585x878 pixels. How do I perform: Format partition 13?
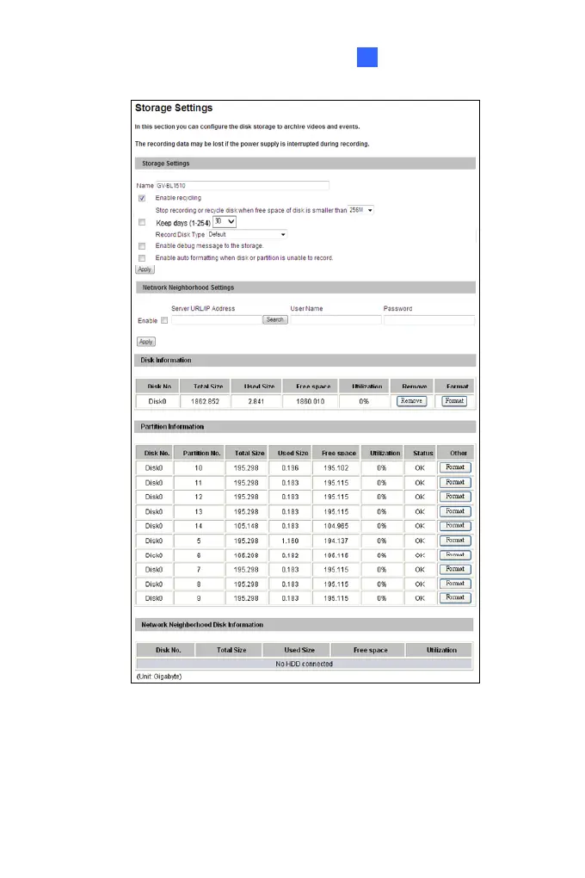[x=455, y=511]
